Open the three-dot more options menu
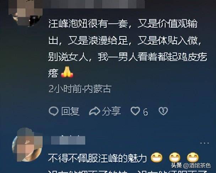Image resolution: width=216 pixels, height=173 pixels. [205, 143]
